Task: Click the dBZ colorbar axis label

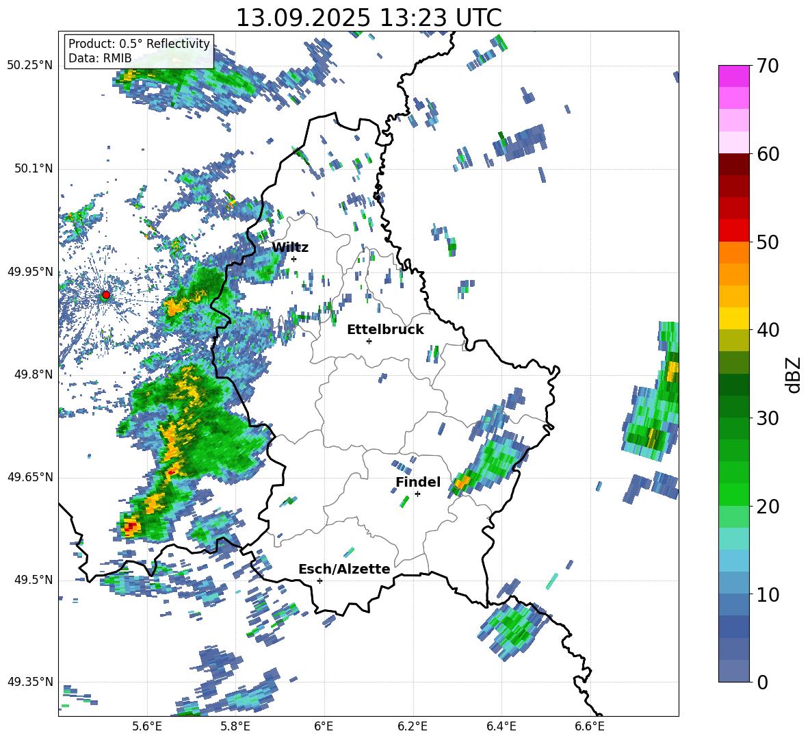Action: pos(792,374)
